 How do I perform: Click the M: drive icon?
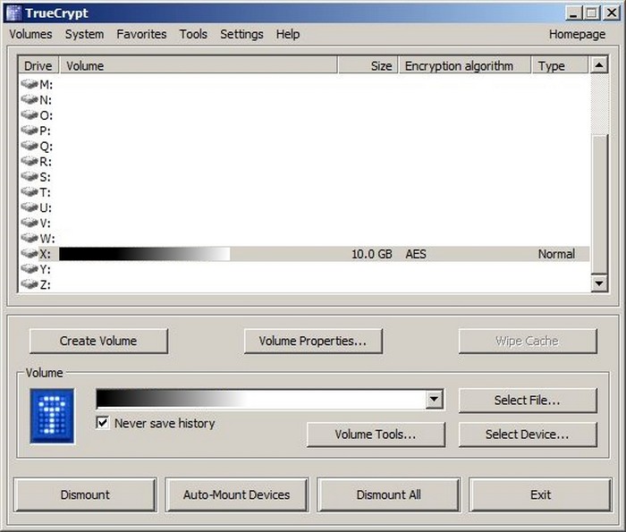(x=30, y=84)
